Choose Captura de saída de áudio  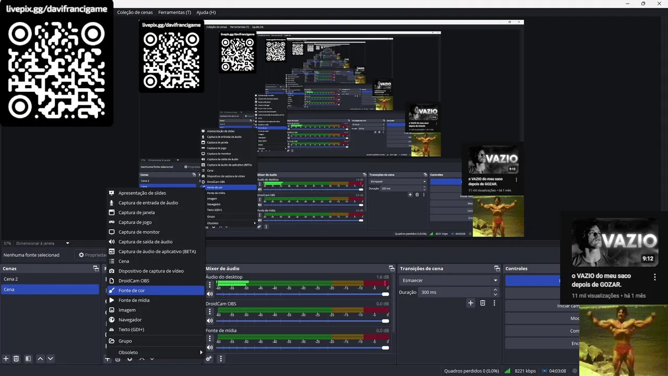156,242
